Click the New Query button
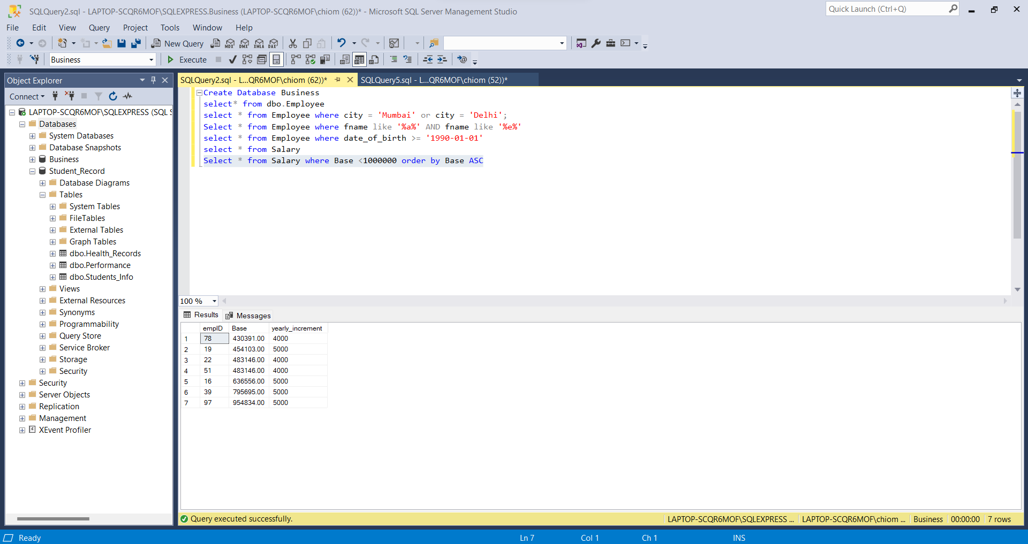1028x544 pixels. click(177, 43)
